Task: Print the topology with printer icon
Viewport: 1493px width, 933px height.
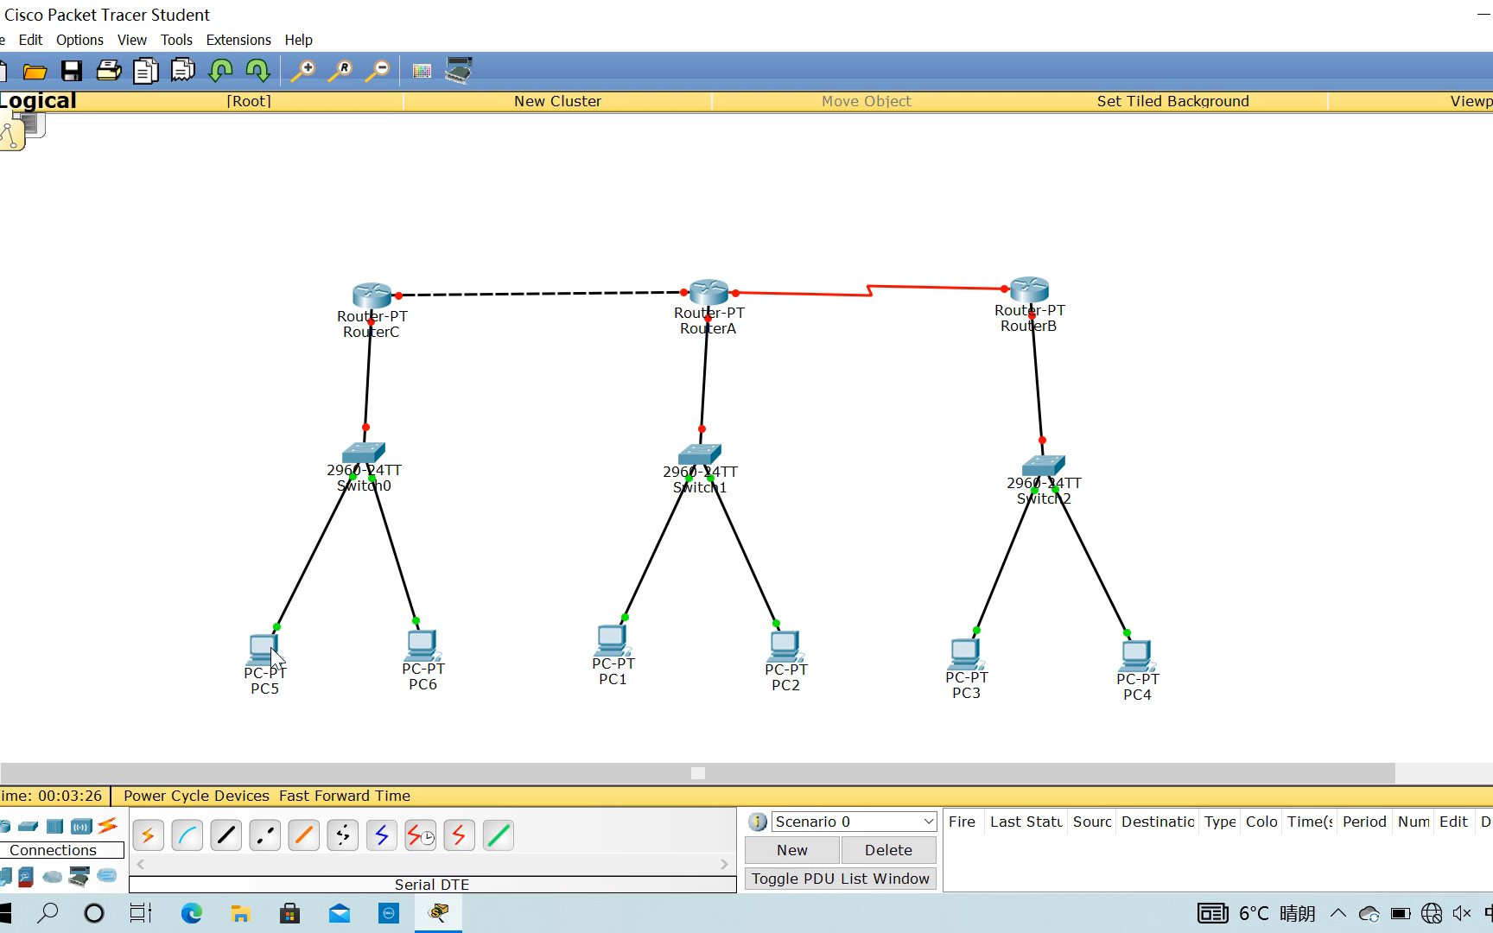Action: coord(108,71)
